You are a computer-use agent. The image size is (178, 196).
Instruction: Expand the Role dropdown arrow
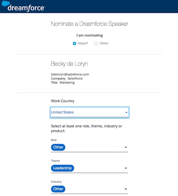click(x=126, y=147)
